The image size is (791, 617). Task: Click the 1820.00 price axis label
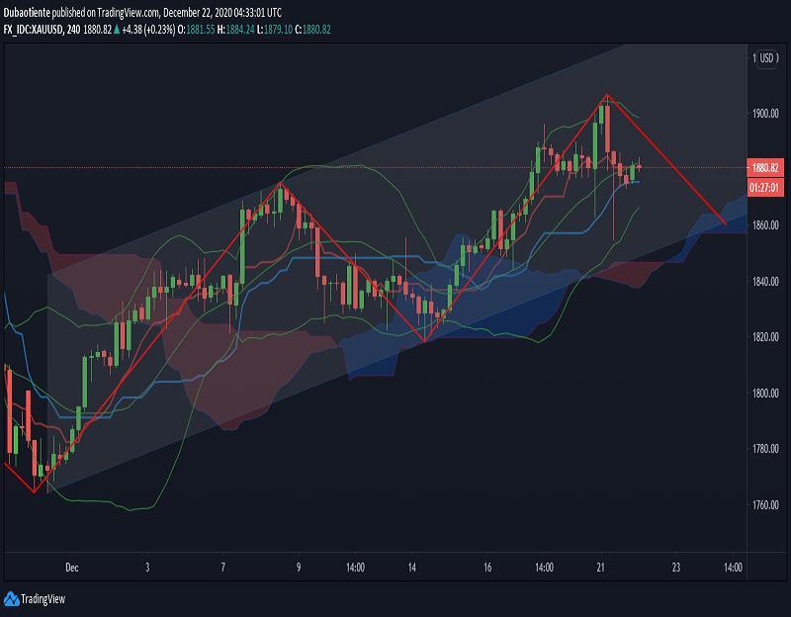pyautogui.click(x=765, y=337)
